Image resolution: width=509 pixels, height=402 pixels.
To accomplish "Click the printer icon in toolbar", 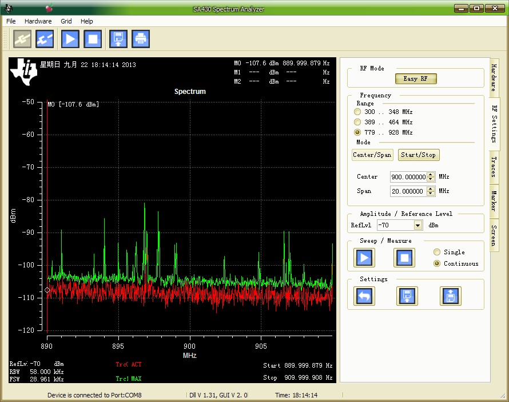I will 140,39.
